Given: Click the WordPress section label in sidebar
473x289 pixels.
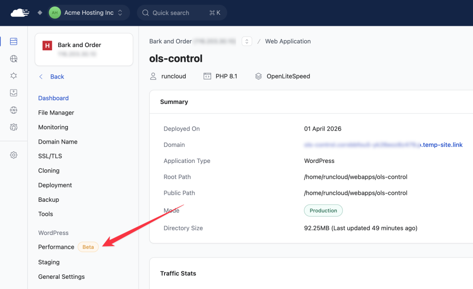Looking at the screenshot, I should point(53,233).
